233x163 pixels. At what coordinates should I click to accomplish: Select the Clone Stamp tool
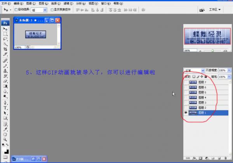click(x=5, y=71)
